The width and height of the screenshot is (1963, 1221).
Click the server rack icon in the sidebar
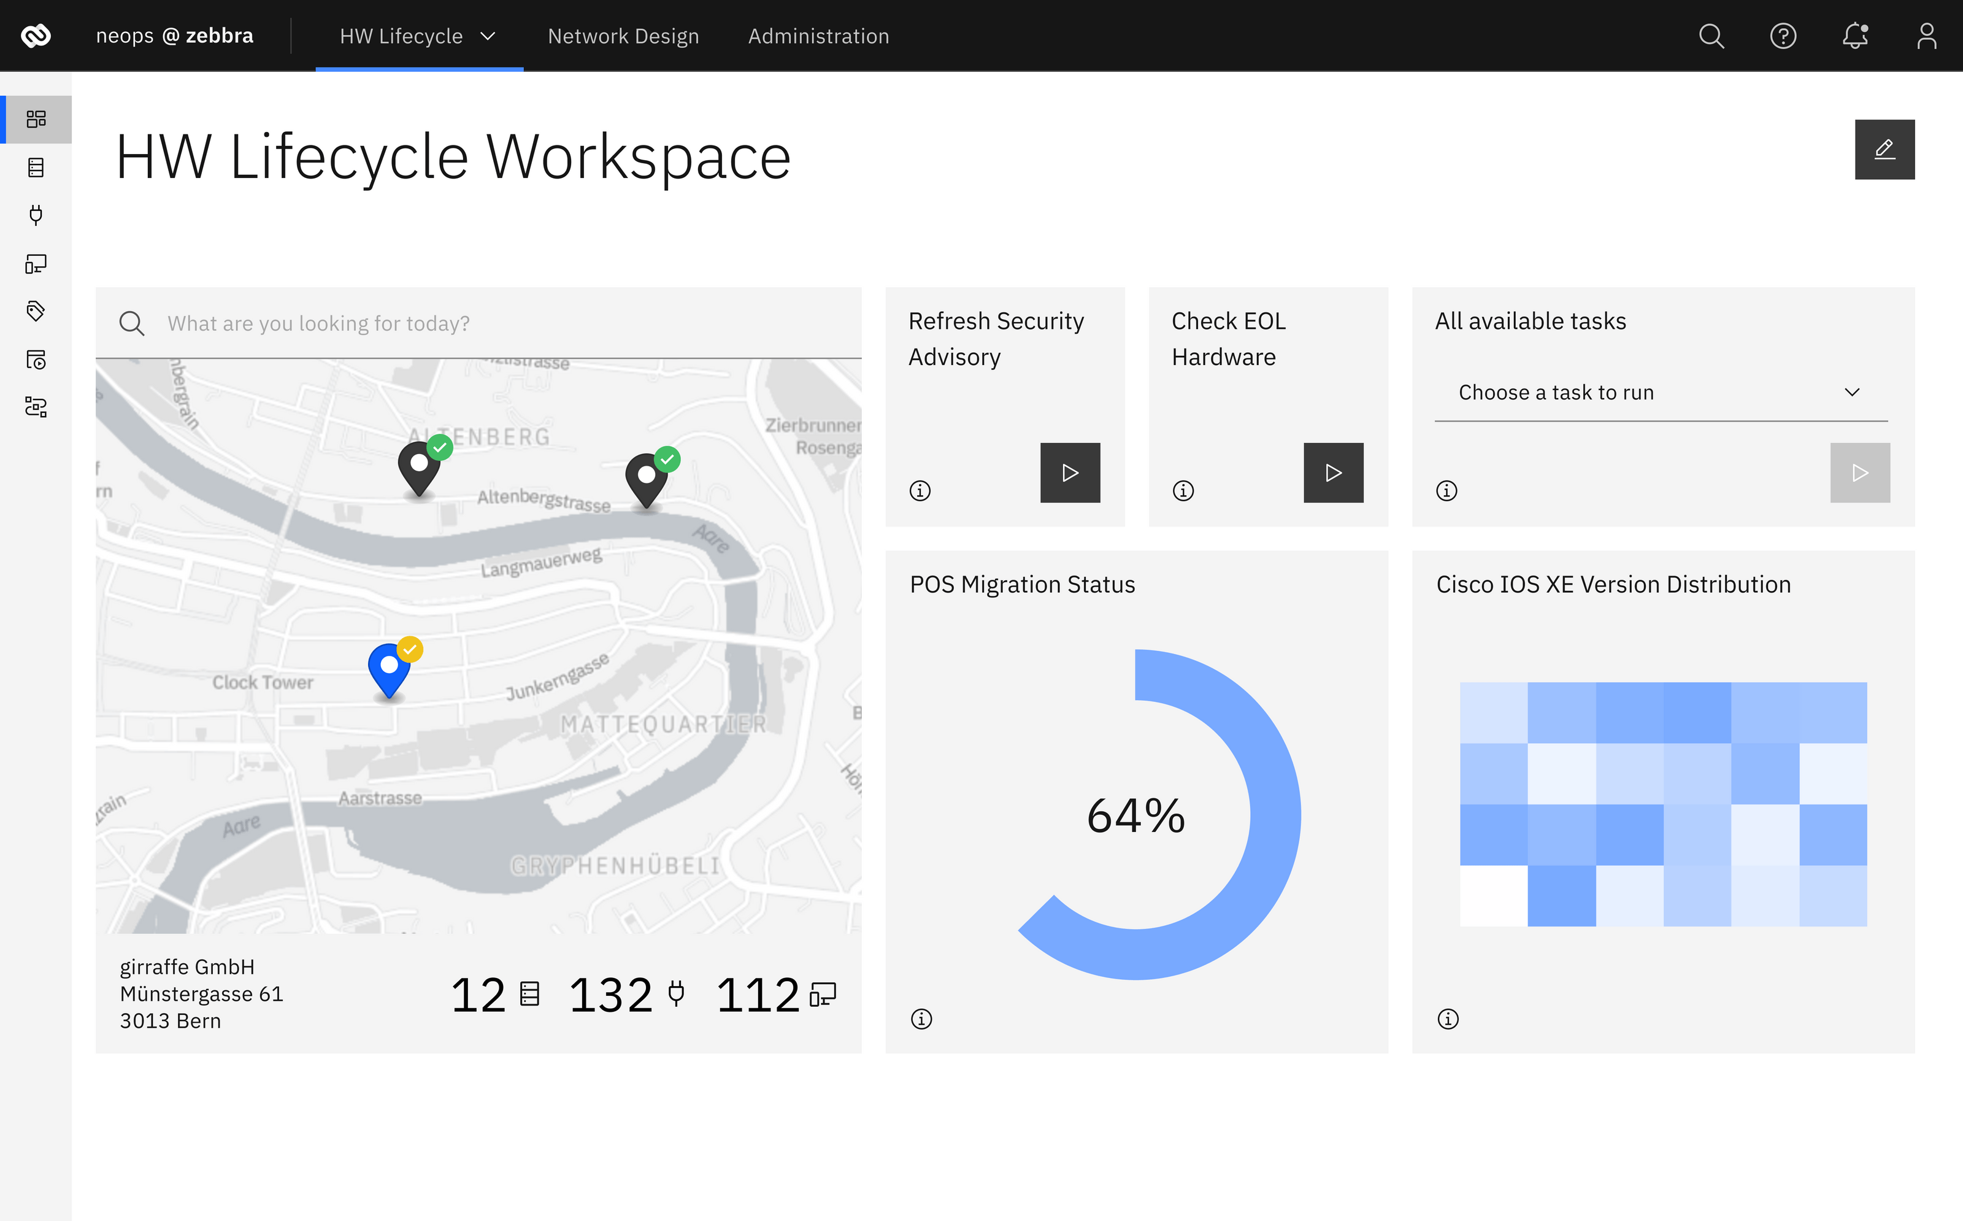36,167
